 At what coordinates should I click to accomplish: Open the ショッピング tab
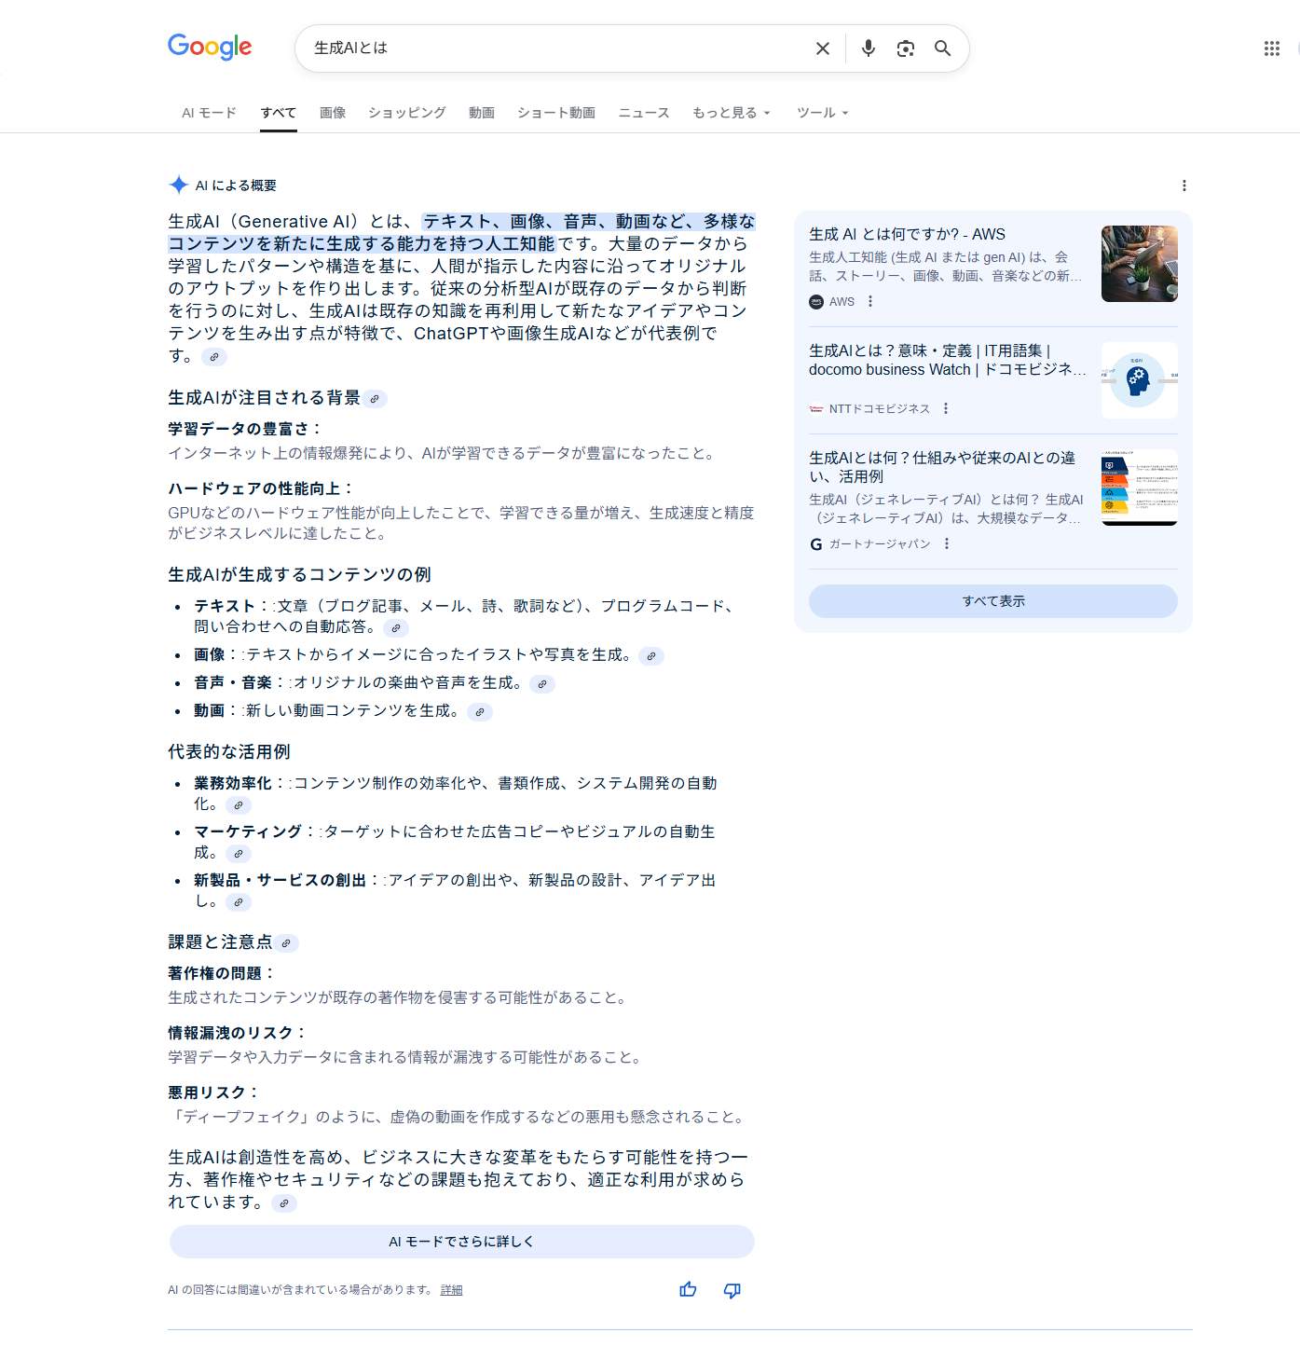(x=407, y=113)
